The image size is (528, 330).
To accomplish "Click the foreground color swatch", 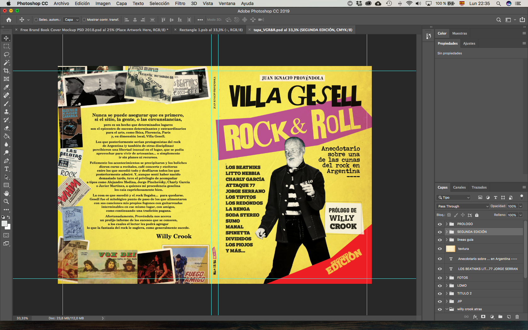I will [x=4, y=223].
